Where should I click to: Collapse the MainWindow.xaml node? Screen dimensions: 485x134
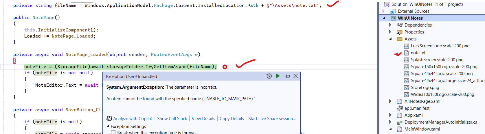[x=390, y=129]
